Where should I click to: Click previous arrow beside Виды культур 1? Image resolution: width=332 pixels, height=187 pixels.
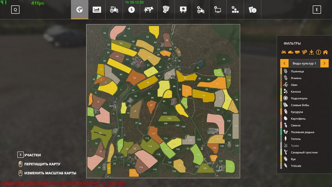(x=285, y=63)
